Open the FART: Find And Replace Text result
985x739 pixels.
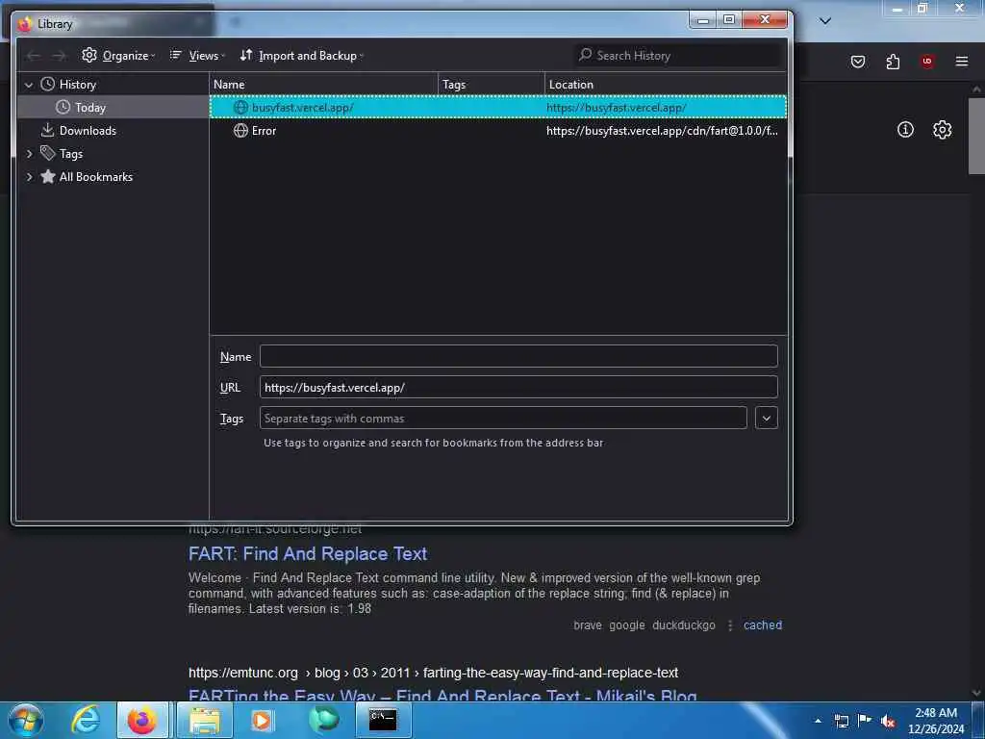pyautogui.click(x=308, y=553)
